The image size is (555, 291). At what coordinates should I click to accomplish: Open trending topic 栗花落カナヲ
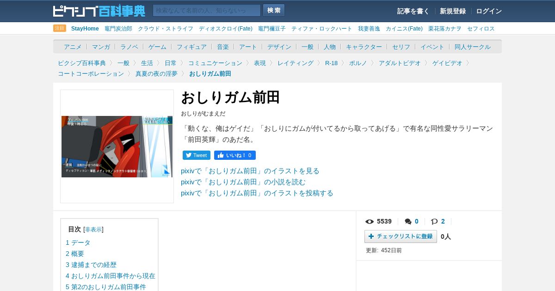pos(445,29)
